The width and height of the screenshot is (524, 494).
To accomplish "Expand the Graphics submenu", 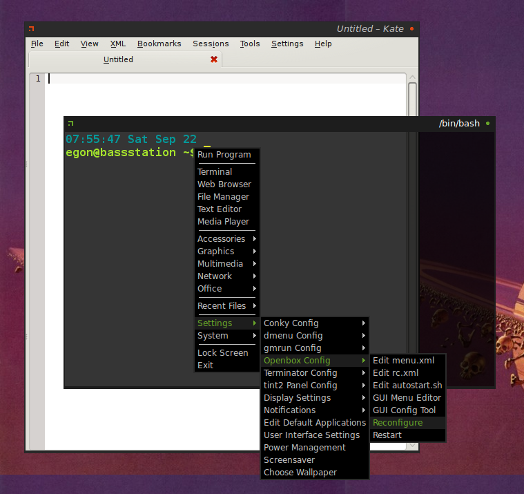I will coord(226,251).
